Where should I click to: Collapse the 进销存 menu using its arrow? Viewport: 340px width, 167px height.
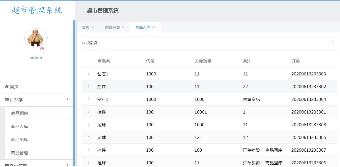(x=67, y=99)
